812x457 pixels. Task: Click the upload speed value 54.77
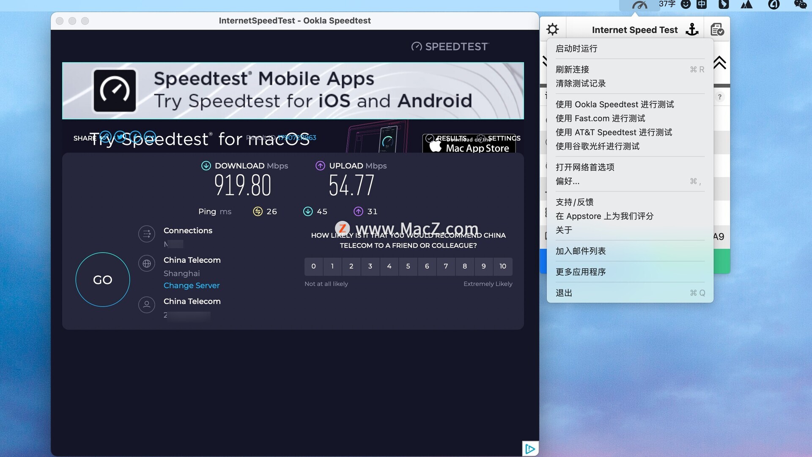pos(351,185)
